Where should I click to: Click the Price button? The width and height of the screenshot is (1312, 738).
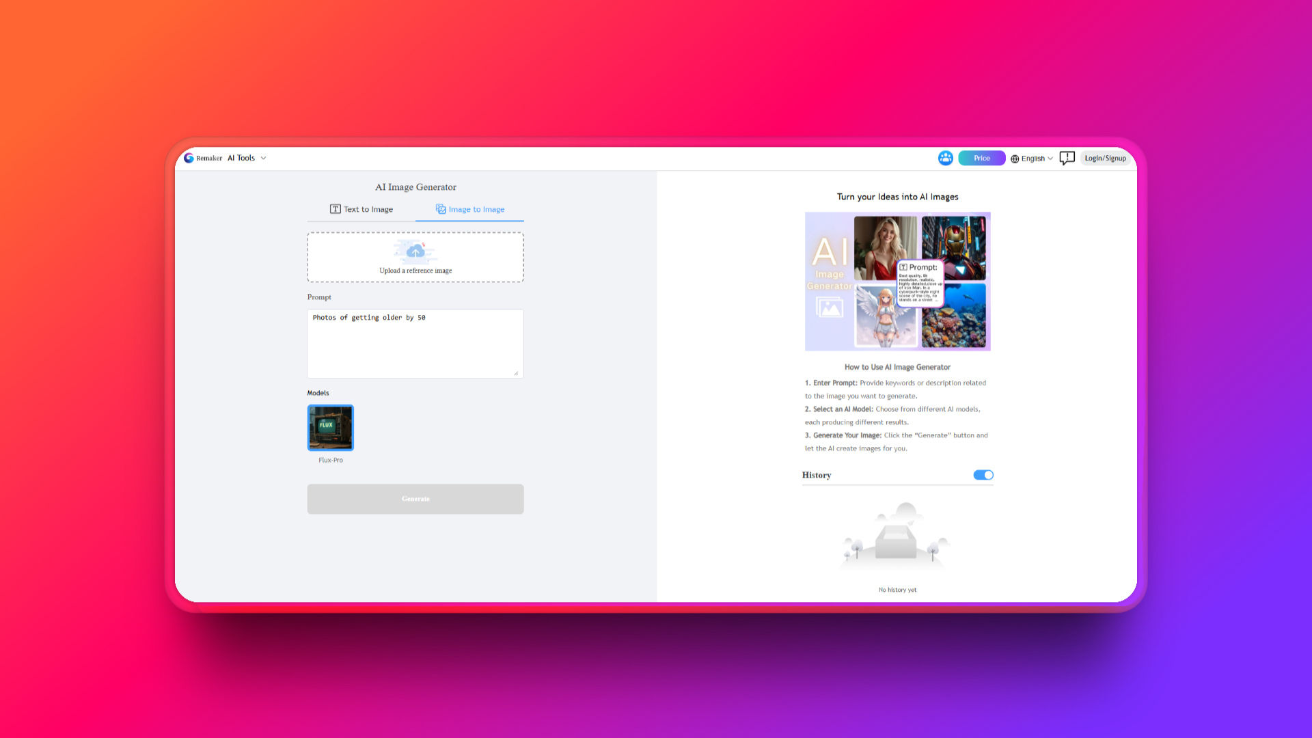[x=981, y=158]
